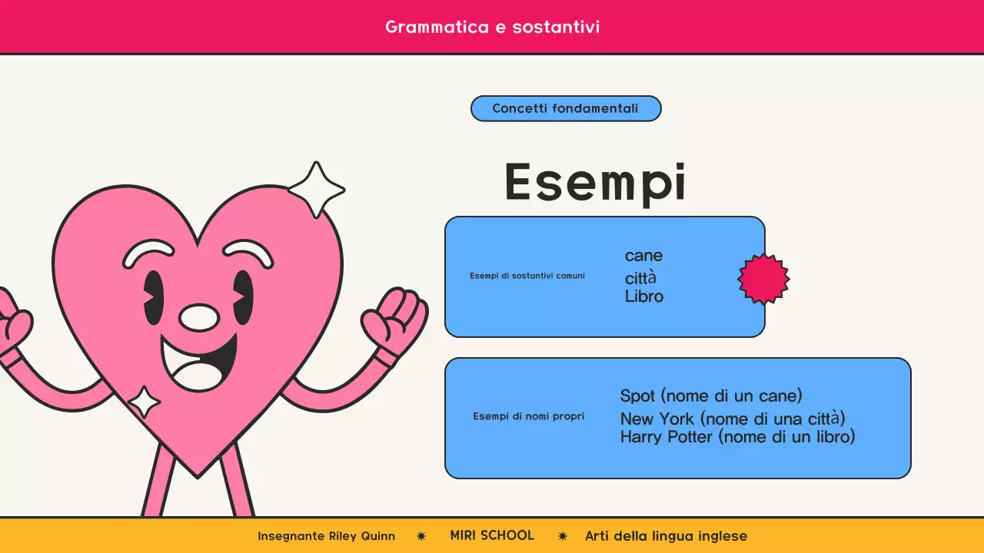The image size is (984, 553).
Task: Select the word cane in the blue box
Action: click(643, 255)
